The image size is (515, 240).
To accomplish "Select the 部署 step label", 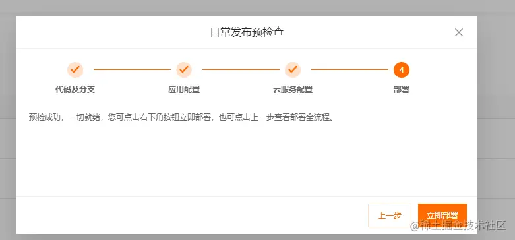I will pyautogui.click(x=402, y=90).
